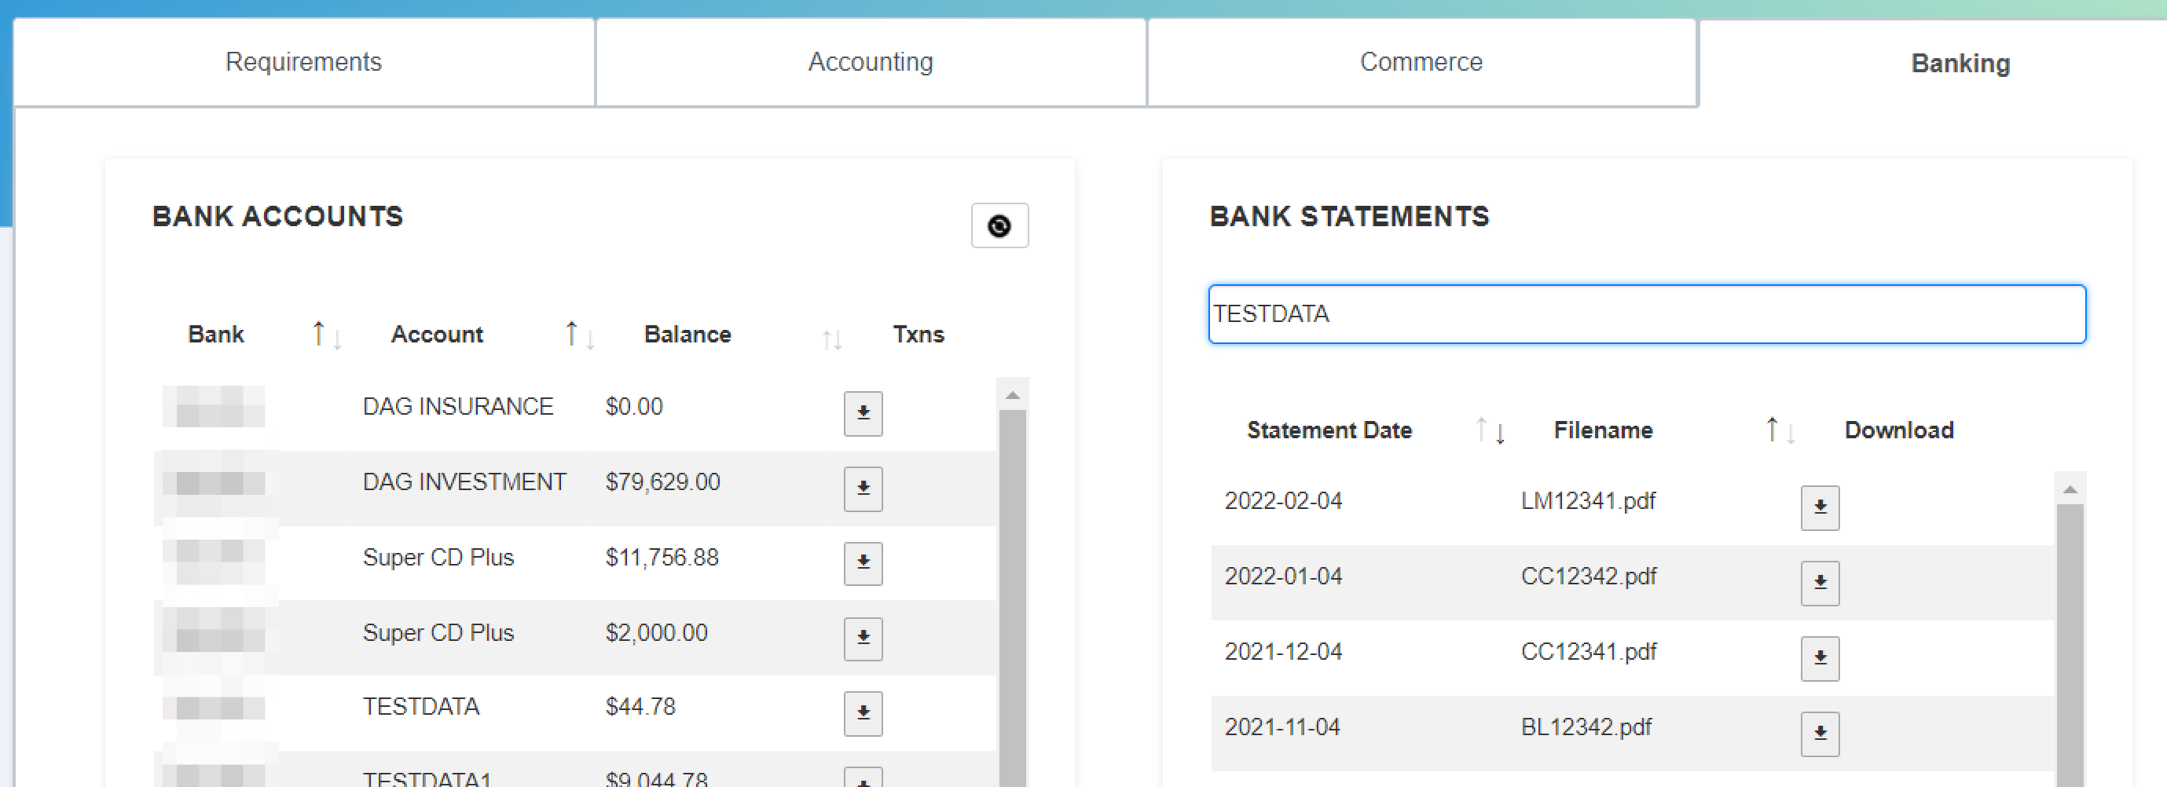The width and height of the screenshot is (2167, 787).
Task: Click the Bank Statements scrollbar up arrow
Action: tap(2070, 489)
